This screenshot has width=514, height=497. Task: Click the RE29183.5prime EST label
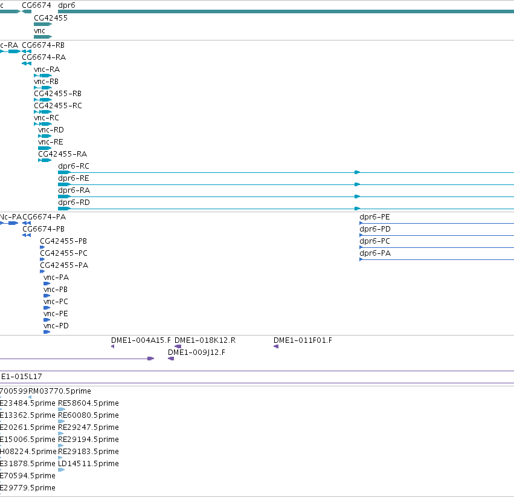89,452
